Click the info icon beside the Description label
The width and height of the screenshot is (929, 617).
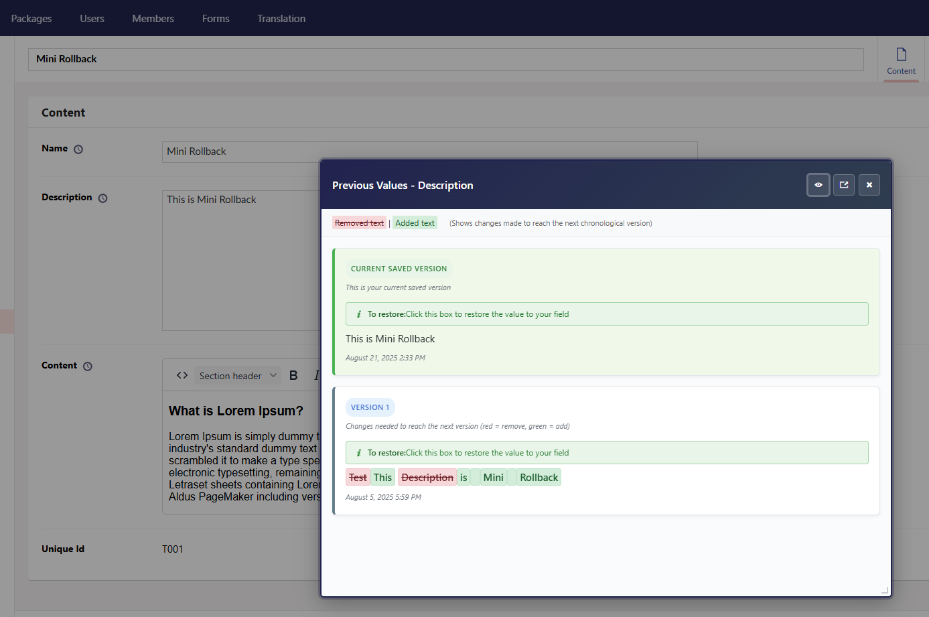(102, 198)
